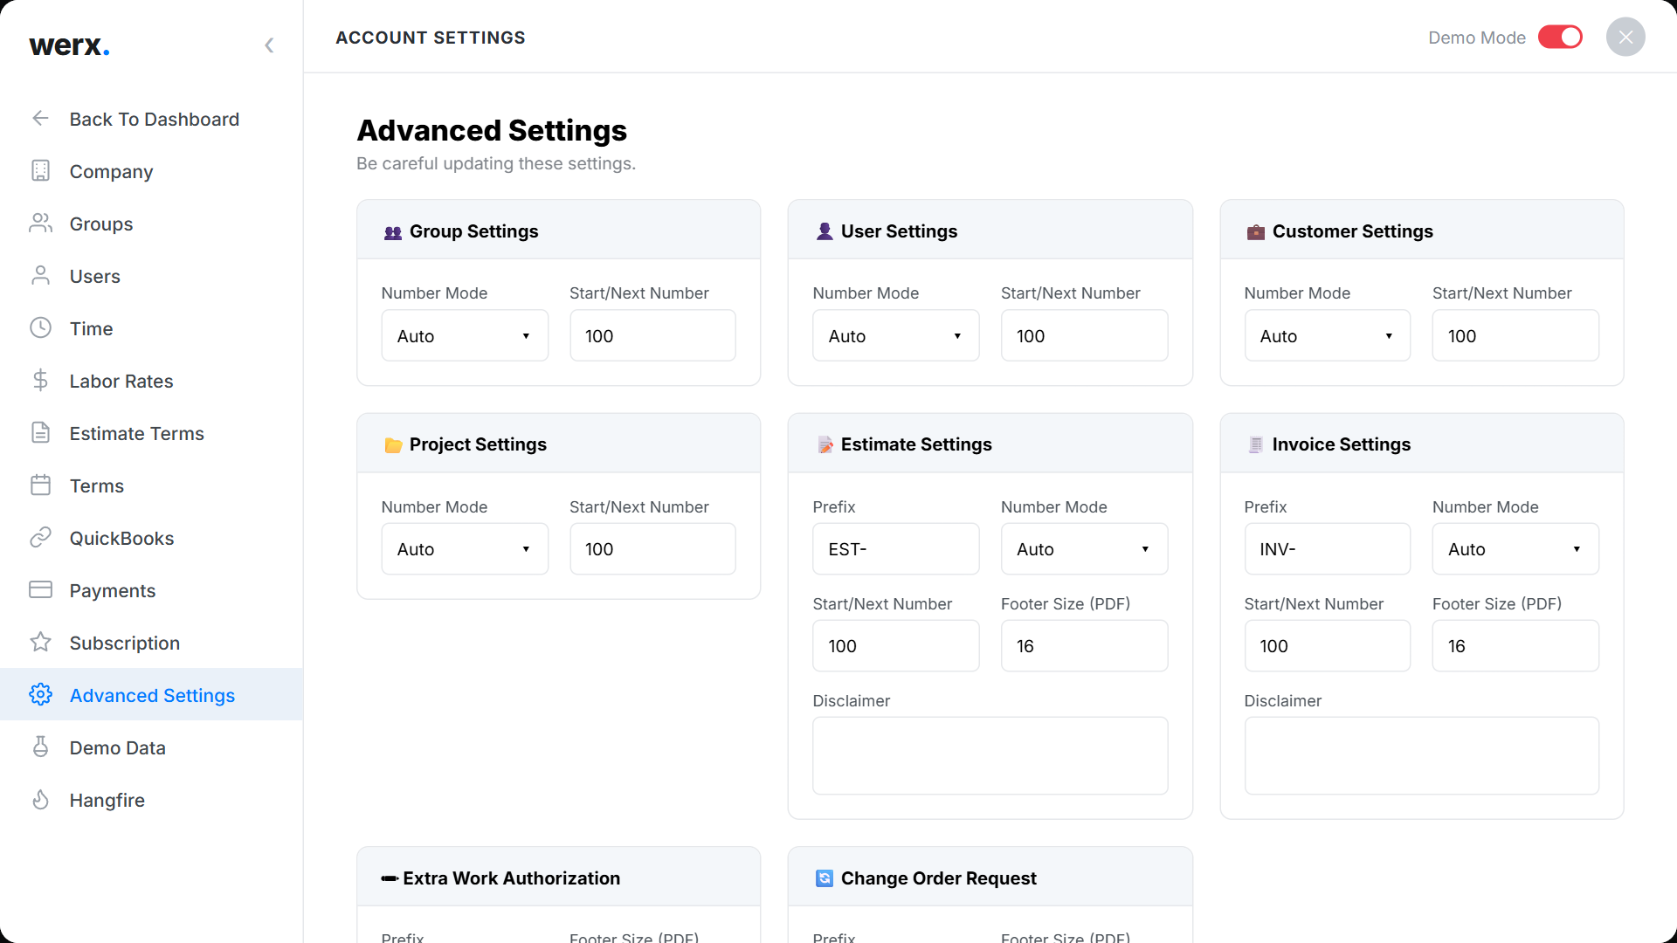1677x943 pixels.
Task: Open Project Settings Number Mode dropdown
Action: (465, 549)
